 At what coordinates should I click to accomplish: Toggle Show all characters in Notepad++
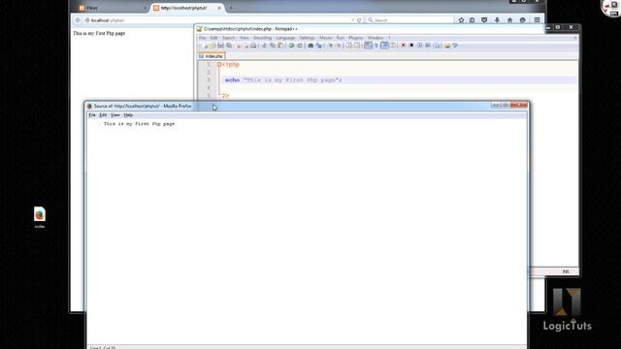point(376,46)
